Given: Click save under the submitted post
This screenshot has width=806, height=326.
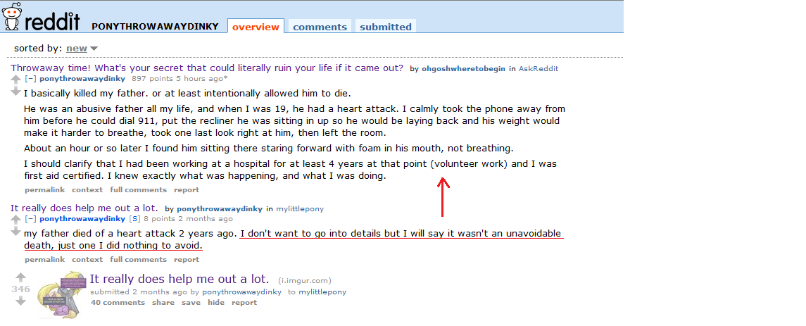Looking at the screenshot, I should point(191,303).
